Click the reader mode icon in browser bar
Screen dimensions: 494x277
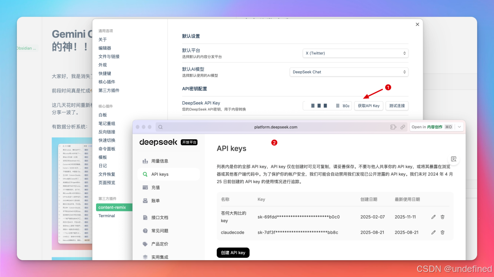pos(393,127)
